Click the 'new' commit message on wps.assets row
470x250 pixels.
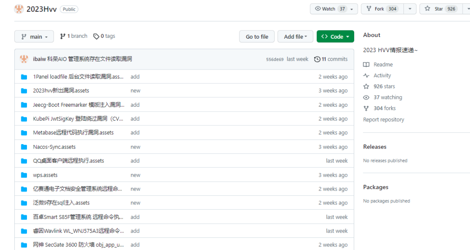tap(135, 175)
